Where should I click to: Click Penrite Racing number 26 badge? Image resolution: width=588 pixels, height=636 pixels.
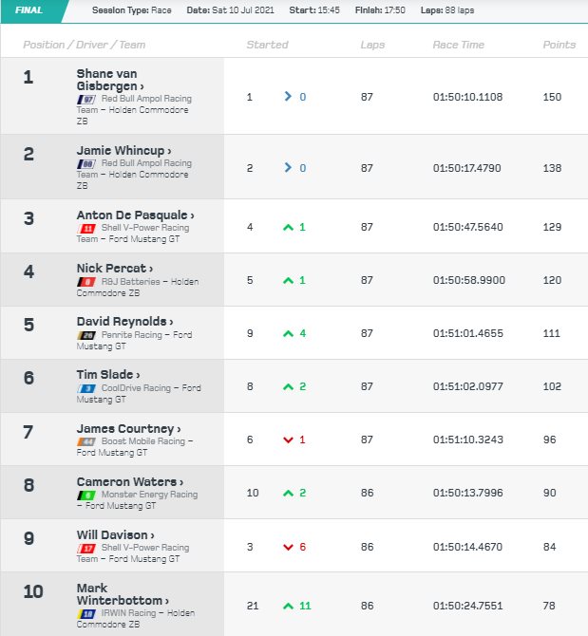tap(86, 335)
